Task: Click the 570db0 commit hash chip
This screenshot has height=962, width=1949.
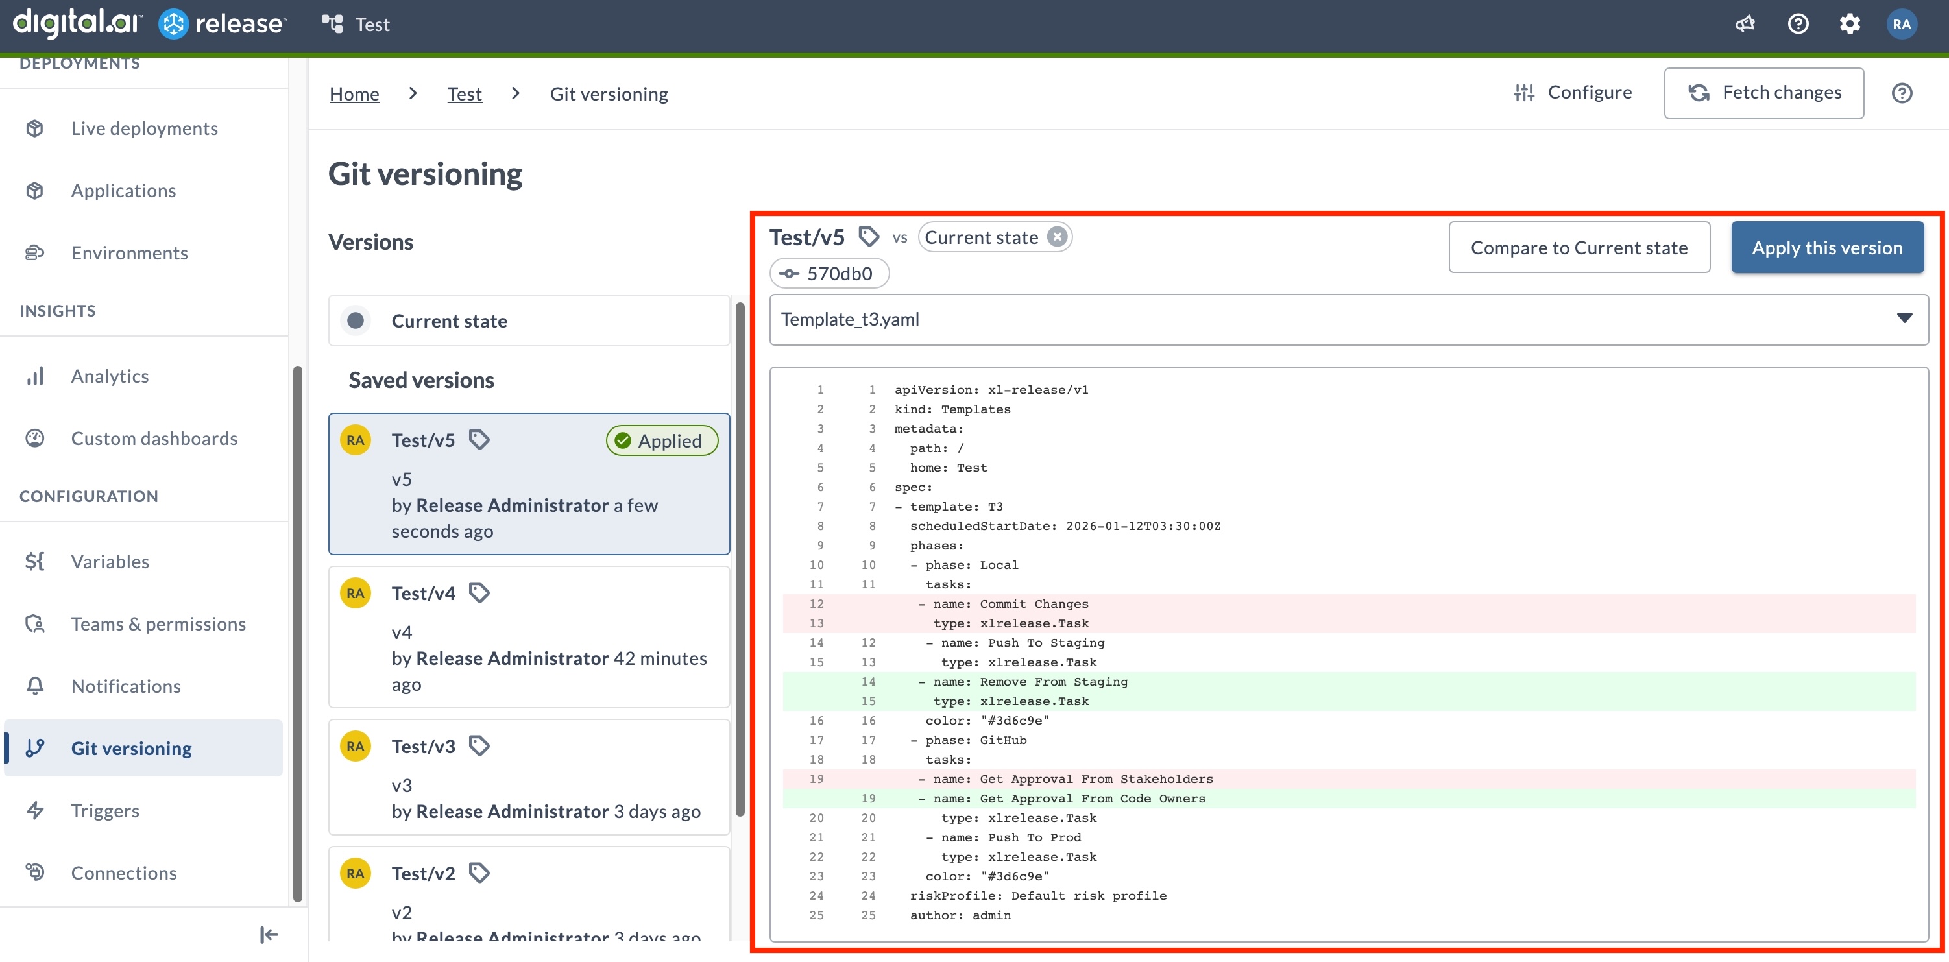Action: click(x=829, y=273)
